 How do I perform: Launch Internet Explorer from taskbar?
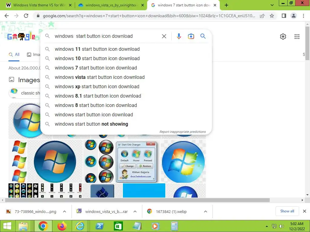[80, 226]
